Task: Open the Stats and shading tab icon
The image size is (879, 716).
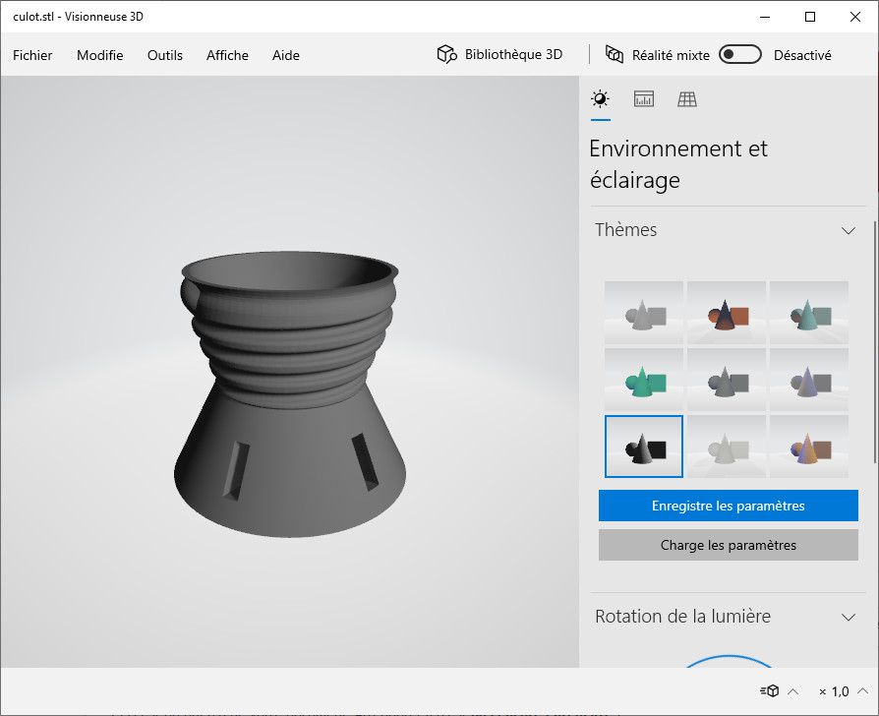Action: tap(644, 99)
